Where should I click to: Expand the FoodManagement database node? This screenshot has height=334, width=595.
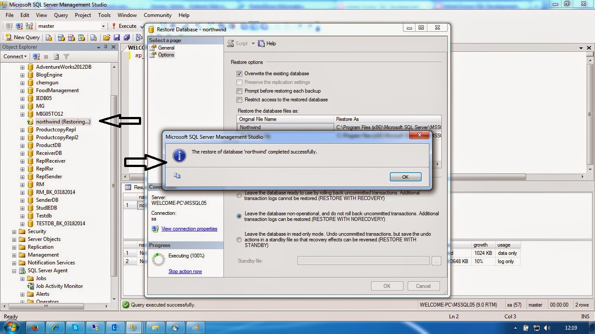22,90
